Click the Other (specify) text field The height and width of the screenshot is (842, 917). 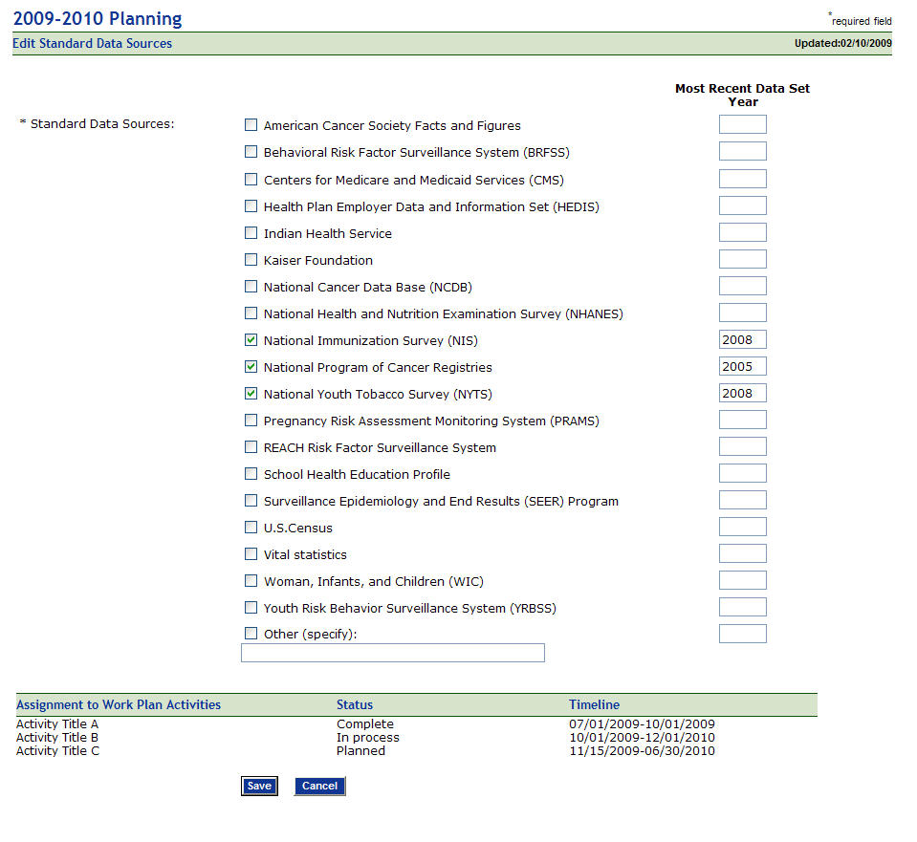click(x=392, y=653)
